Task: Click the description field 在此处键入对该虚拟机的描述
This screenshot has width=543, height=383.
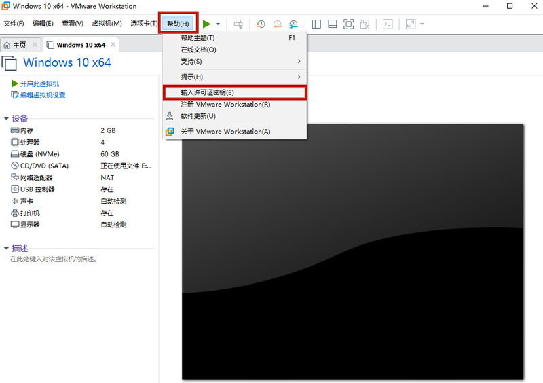Action: [x=54, y=259]
